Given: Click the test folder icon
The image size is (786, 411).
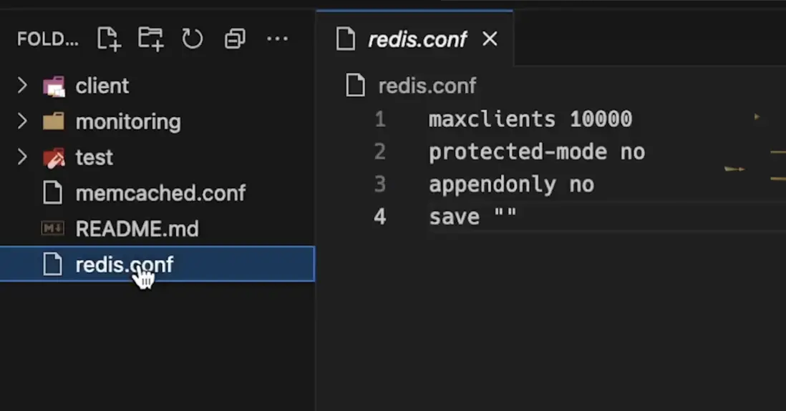Looking at the screenshot, I should [x=54, y=157].
